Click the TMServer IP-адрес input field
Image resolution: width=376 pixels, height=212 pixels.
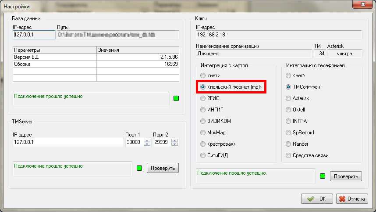[x=68, y=143]
